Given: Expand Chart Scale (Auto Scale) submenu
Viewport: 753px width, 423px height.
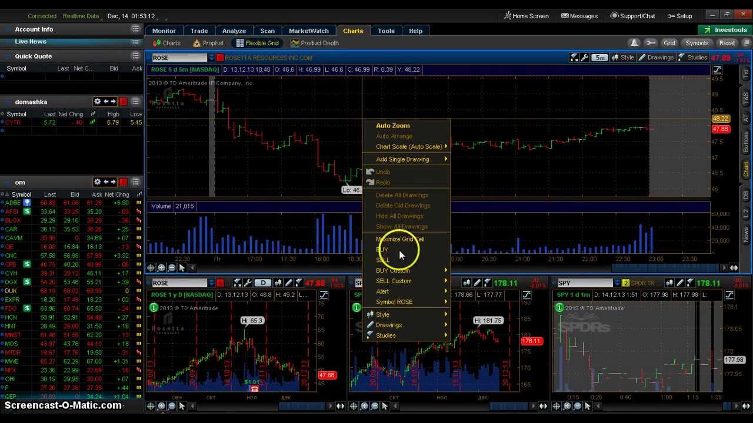Looking at the screenshot, I should tap(407, 147).
